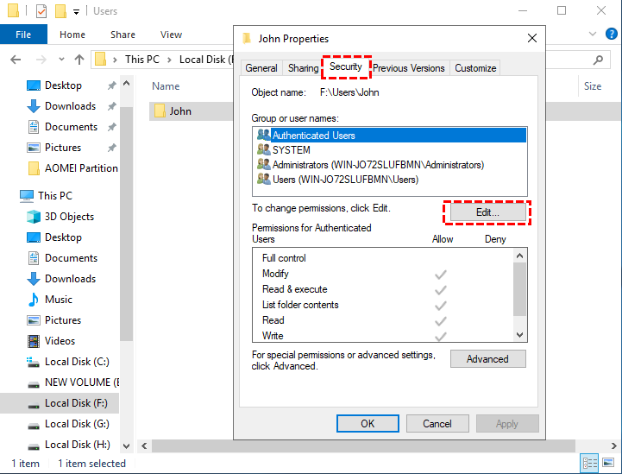Select Local Disk (G:) in navigation pane
The image size is (622, 474).
click(77, 424)
